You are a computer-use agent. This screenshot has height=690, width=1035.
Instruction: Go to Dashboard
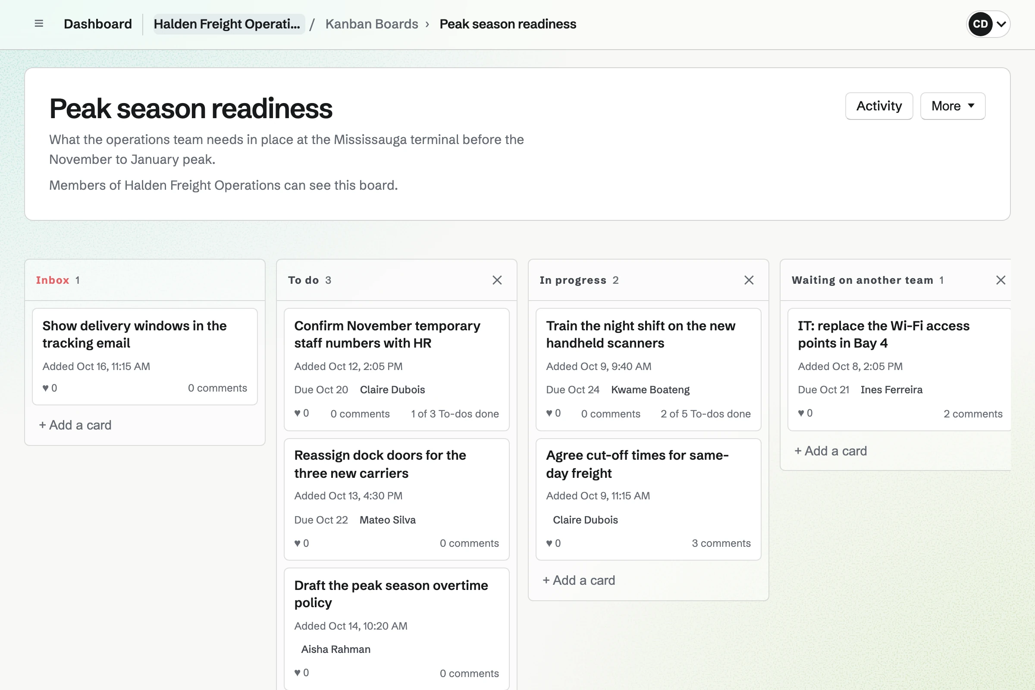pos(98,24)
